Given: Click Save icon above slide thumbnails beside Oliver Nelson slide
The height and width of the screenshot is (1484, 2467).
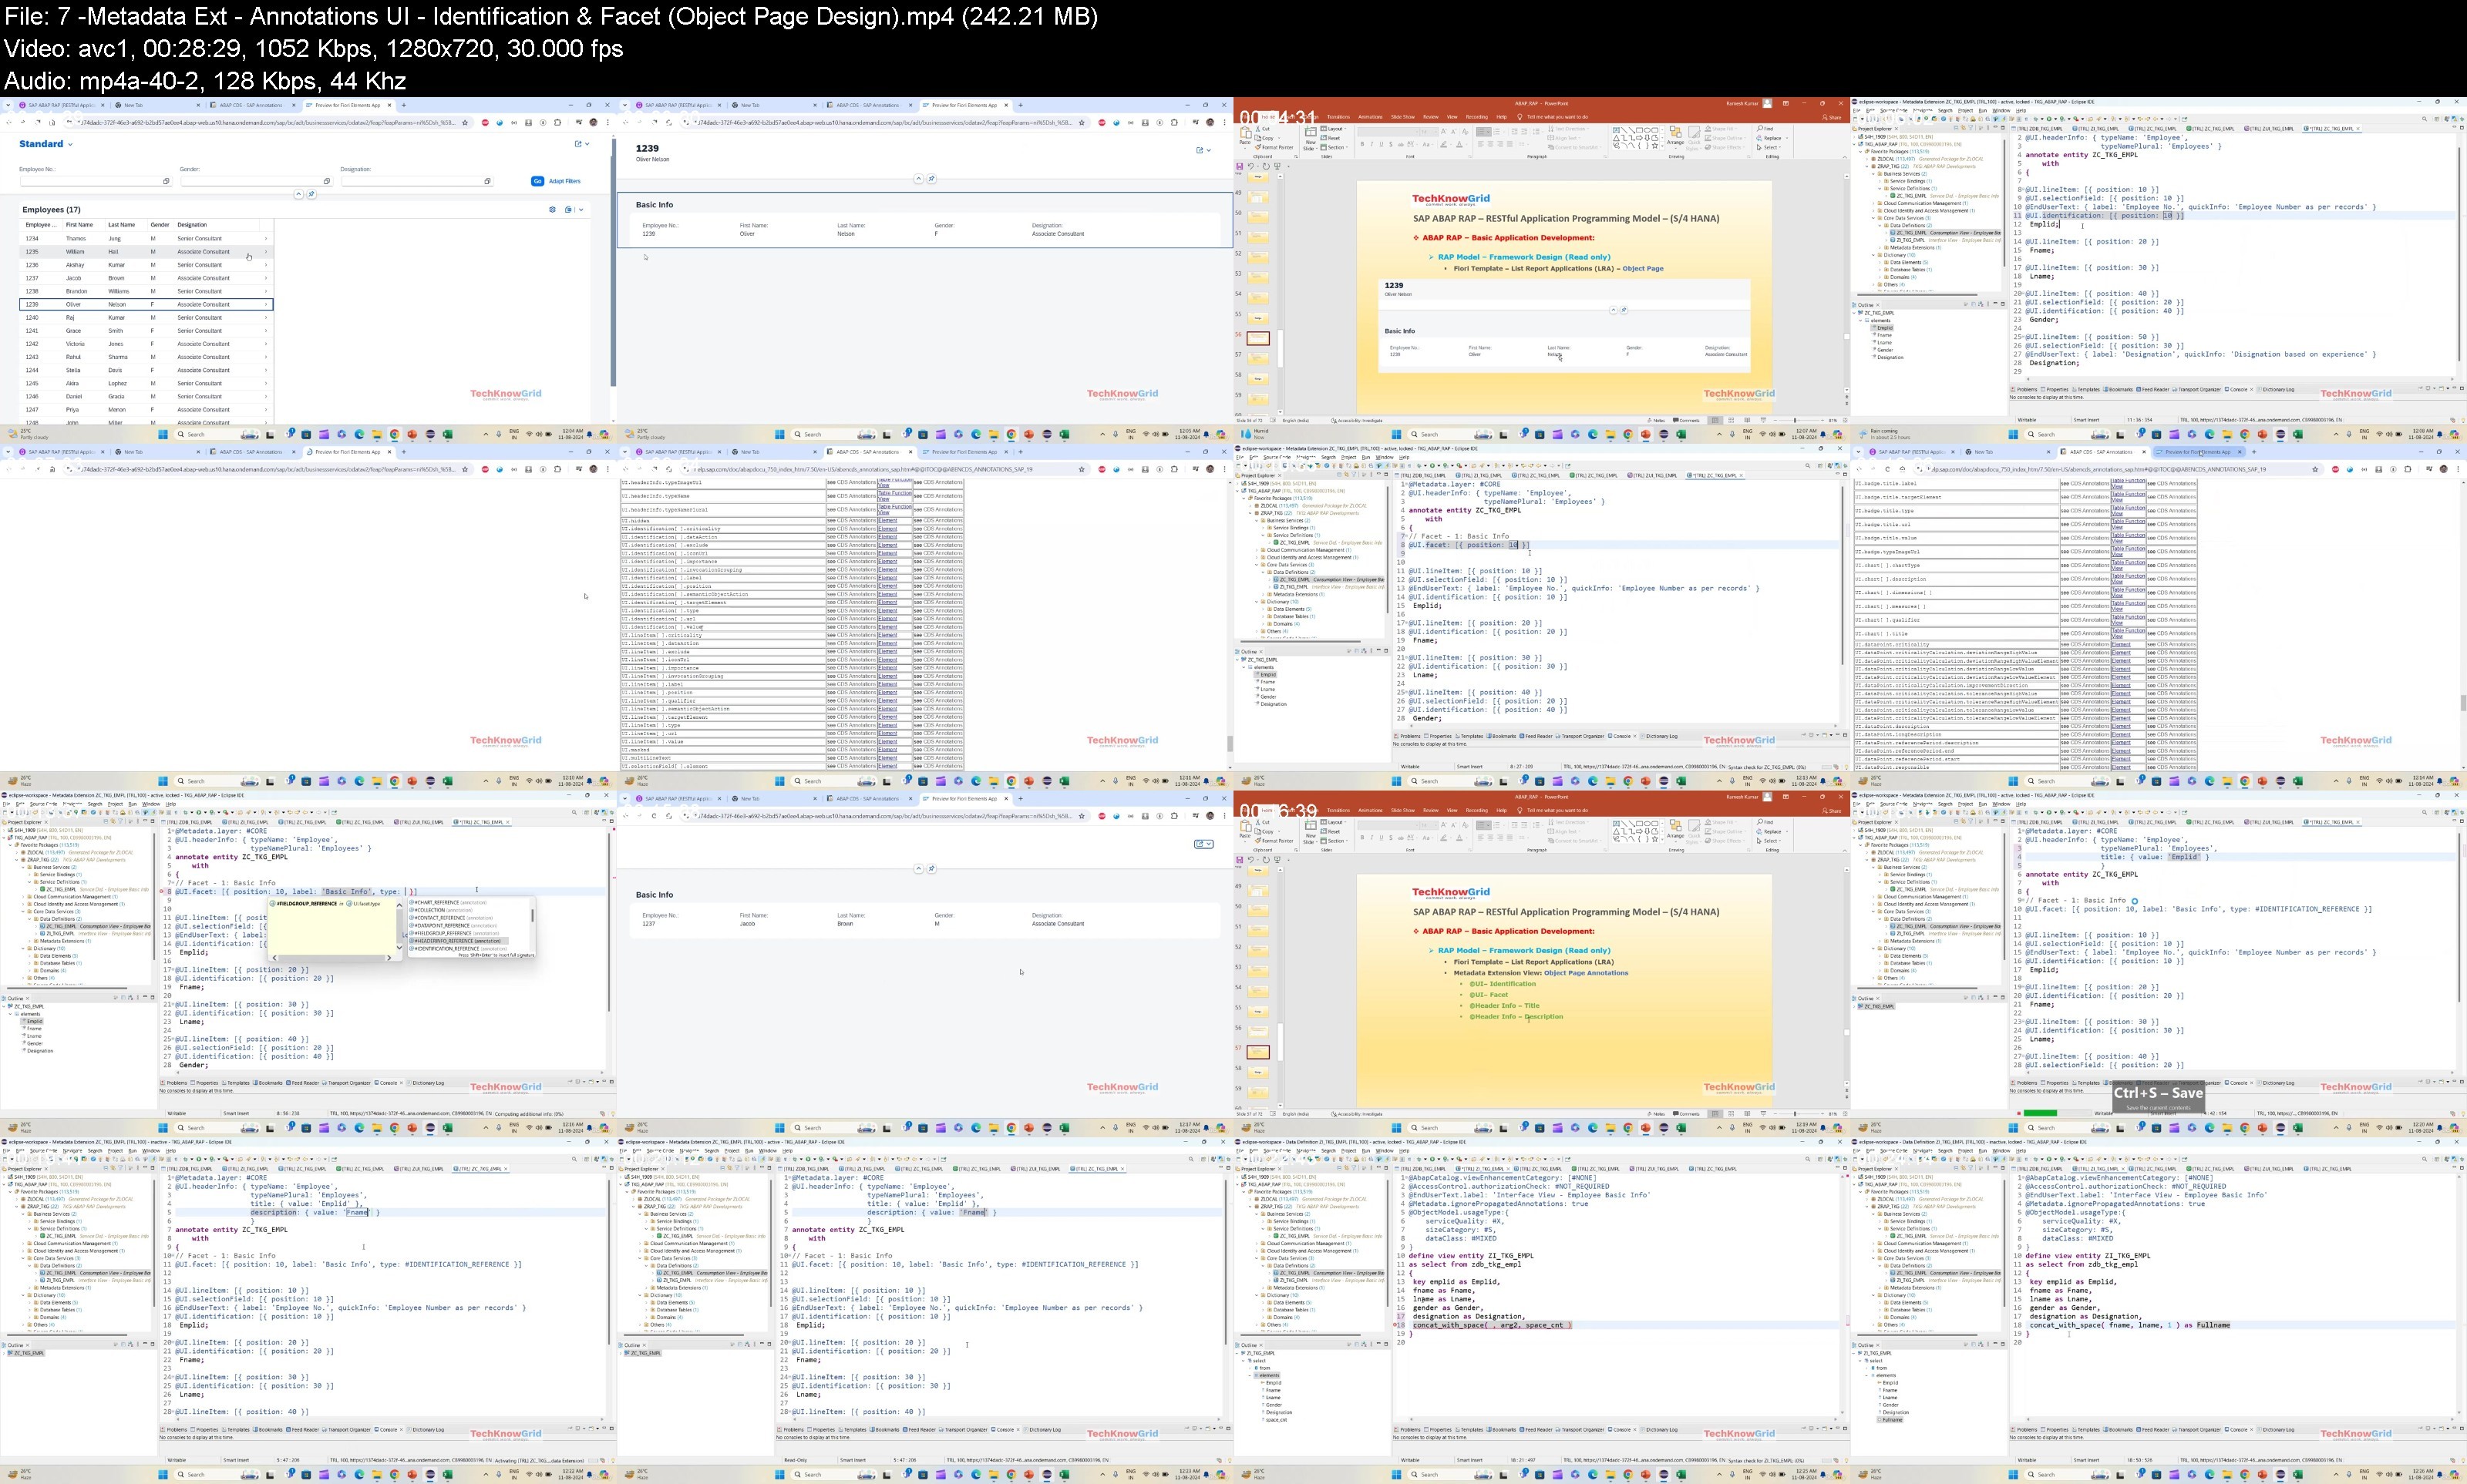Looking at the screenshot, I should click(x=1240, y=167).
